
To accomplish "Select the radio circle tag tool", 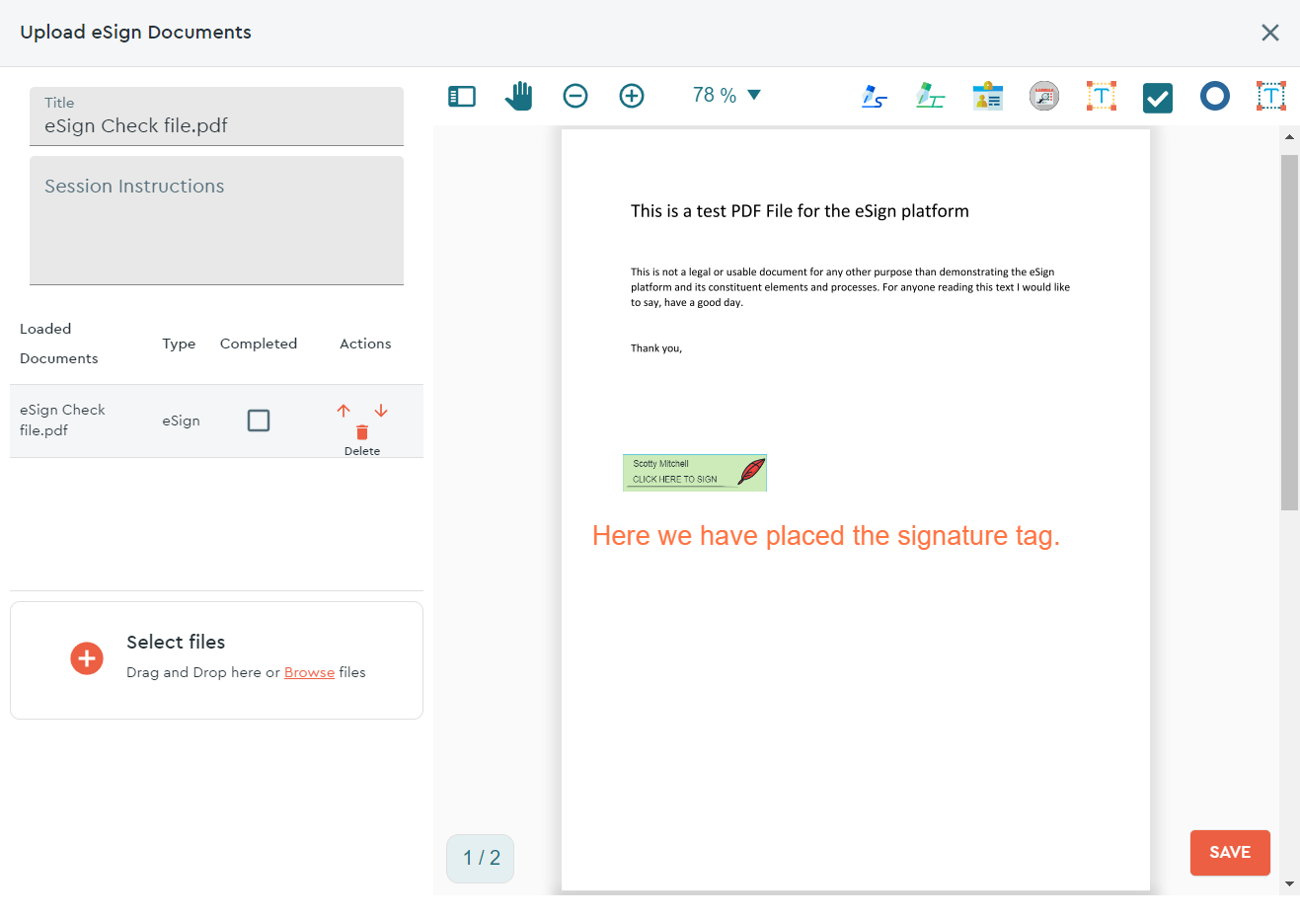I will click(x=1215, y=96).
